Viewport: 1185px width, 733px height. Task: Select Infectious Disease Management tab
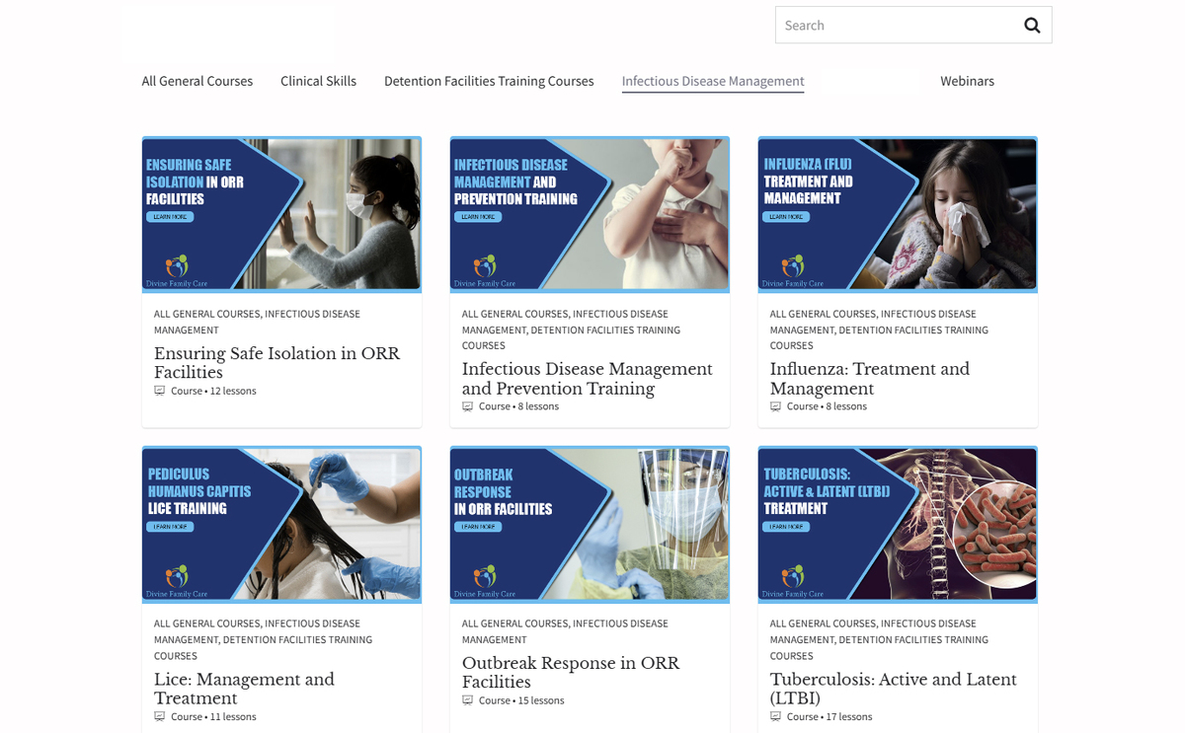click(713, 81)
